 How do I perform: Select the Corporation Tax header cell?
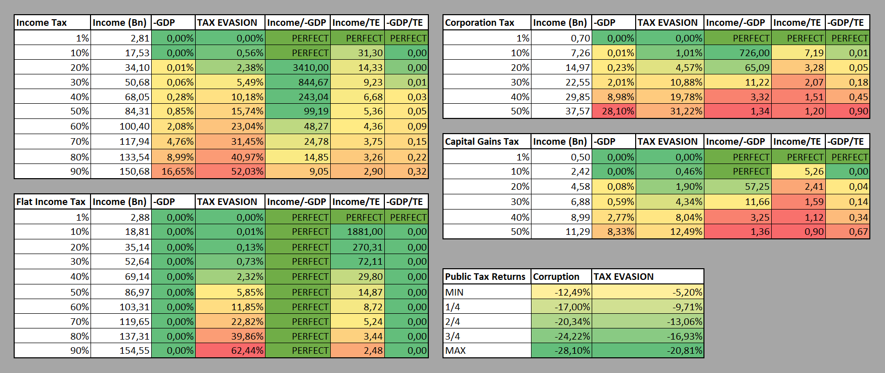pos(486,23)
